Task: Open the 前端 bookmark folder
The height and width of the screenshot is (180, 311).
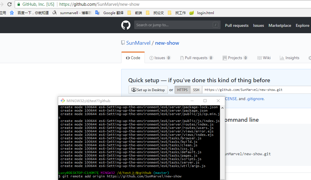Action: coord(135,13)
